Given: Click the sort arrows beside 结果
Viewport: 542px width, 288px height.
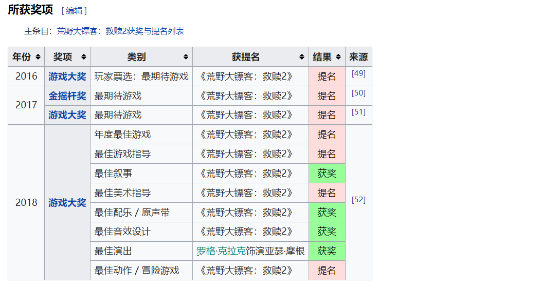Looking at the screenshot, I should [x=338, y=57].
